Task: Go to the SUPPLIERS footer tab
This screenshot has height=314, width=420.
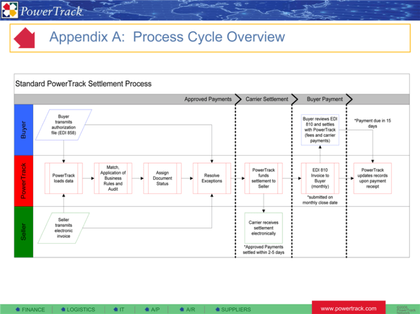Action: (236, 309)
